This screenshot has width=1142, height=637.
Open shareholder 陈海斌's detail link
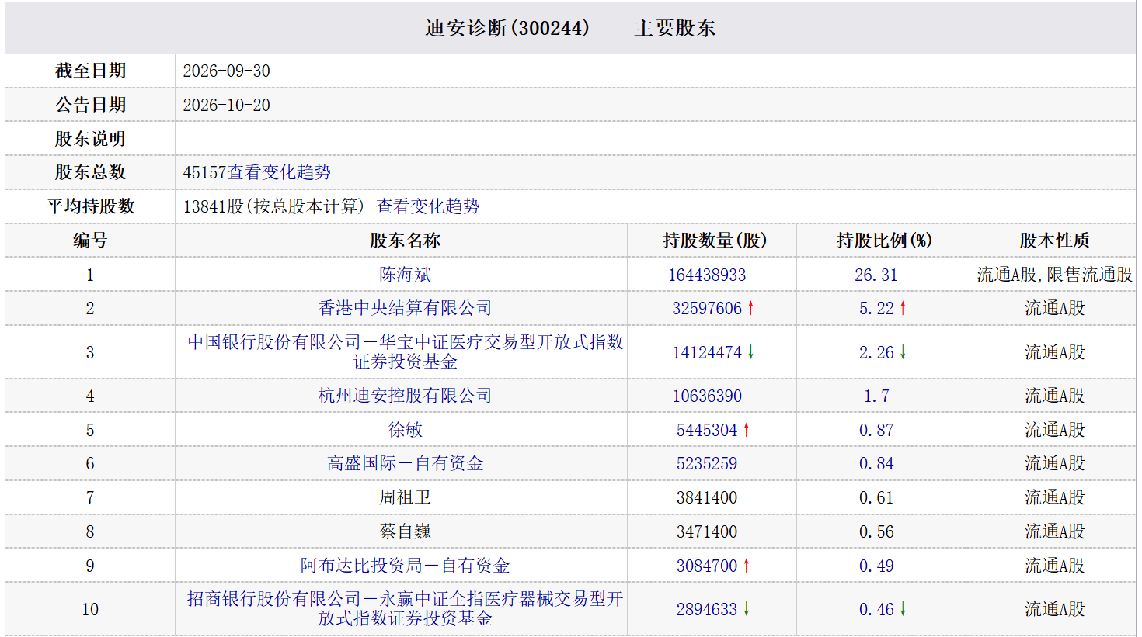pyautogui.click(x=405, y=275)
